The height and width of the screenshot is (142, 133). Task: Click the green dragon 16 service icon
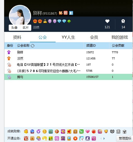(51, 138)
